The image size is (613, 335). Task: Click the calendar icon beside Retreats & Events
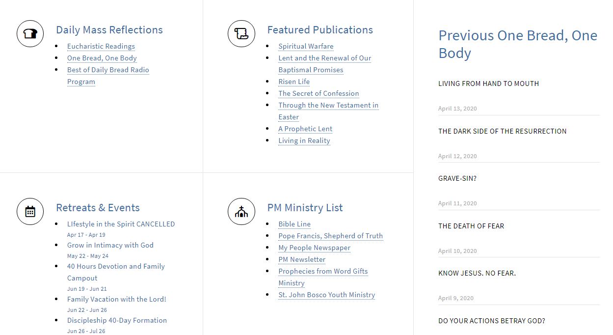coord(30,212)
